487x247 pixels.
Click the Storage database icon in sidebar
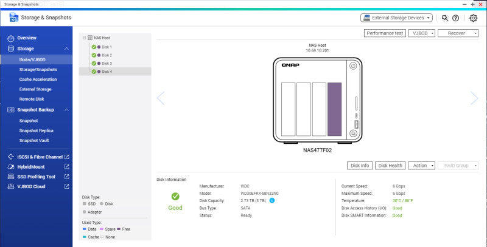pyautogui.click(x=11, y=49)
